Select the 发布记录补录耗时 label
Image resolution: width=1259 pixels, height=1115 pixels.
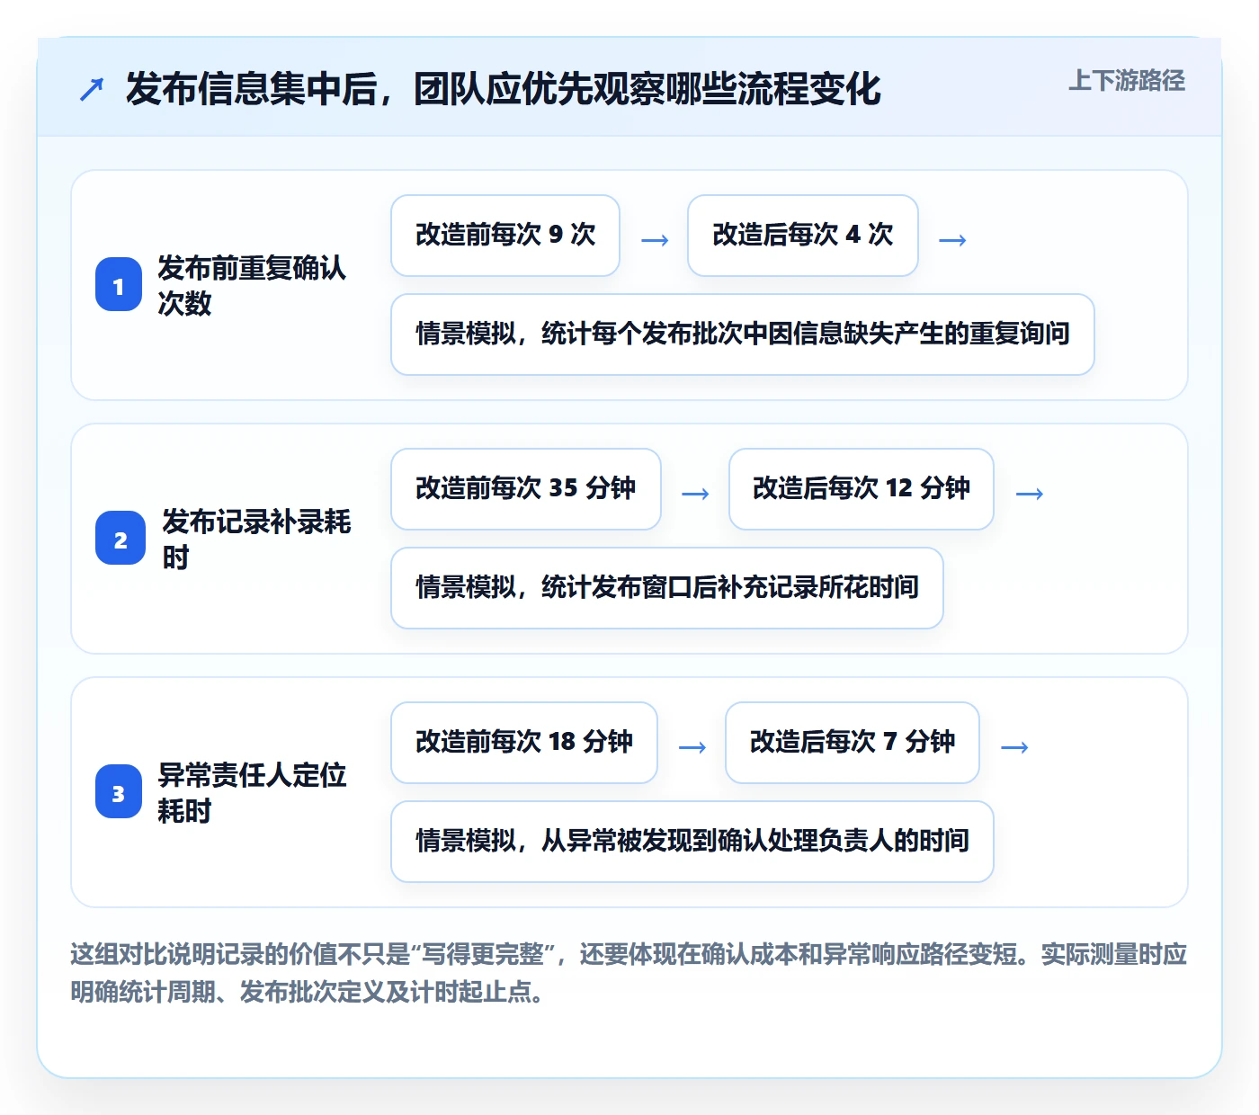[x=256, y=539]
